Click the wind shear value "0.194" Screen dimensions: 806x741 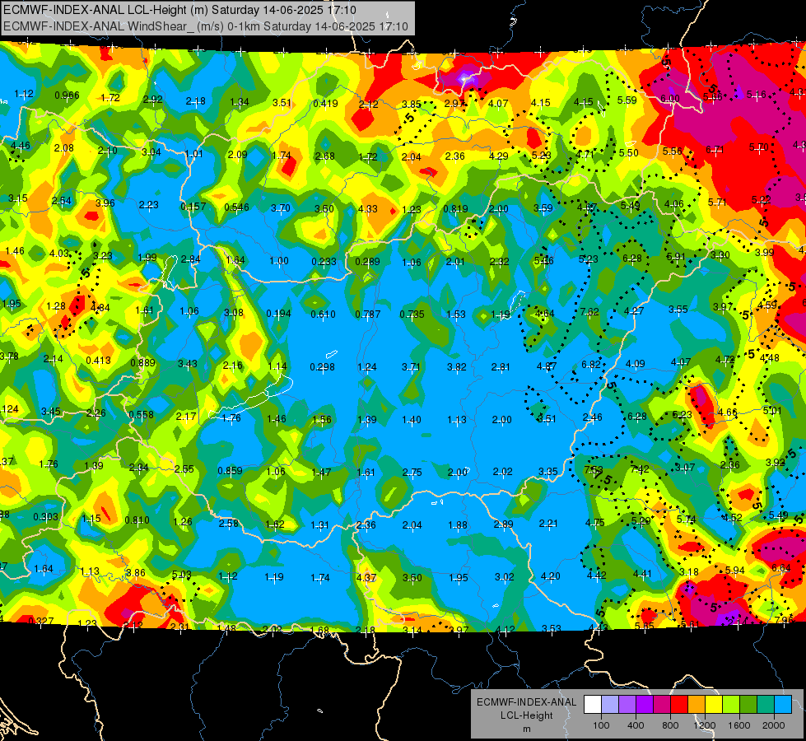278,314
